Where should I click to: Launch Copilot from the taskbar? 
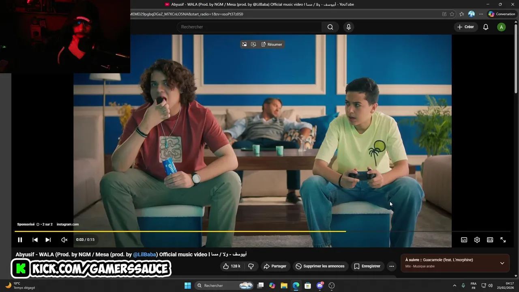272,286
